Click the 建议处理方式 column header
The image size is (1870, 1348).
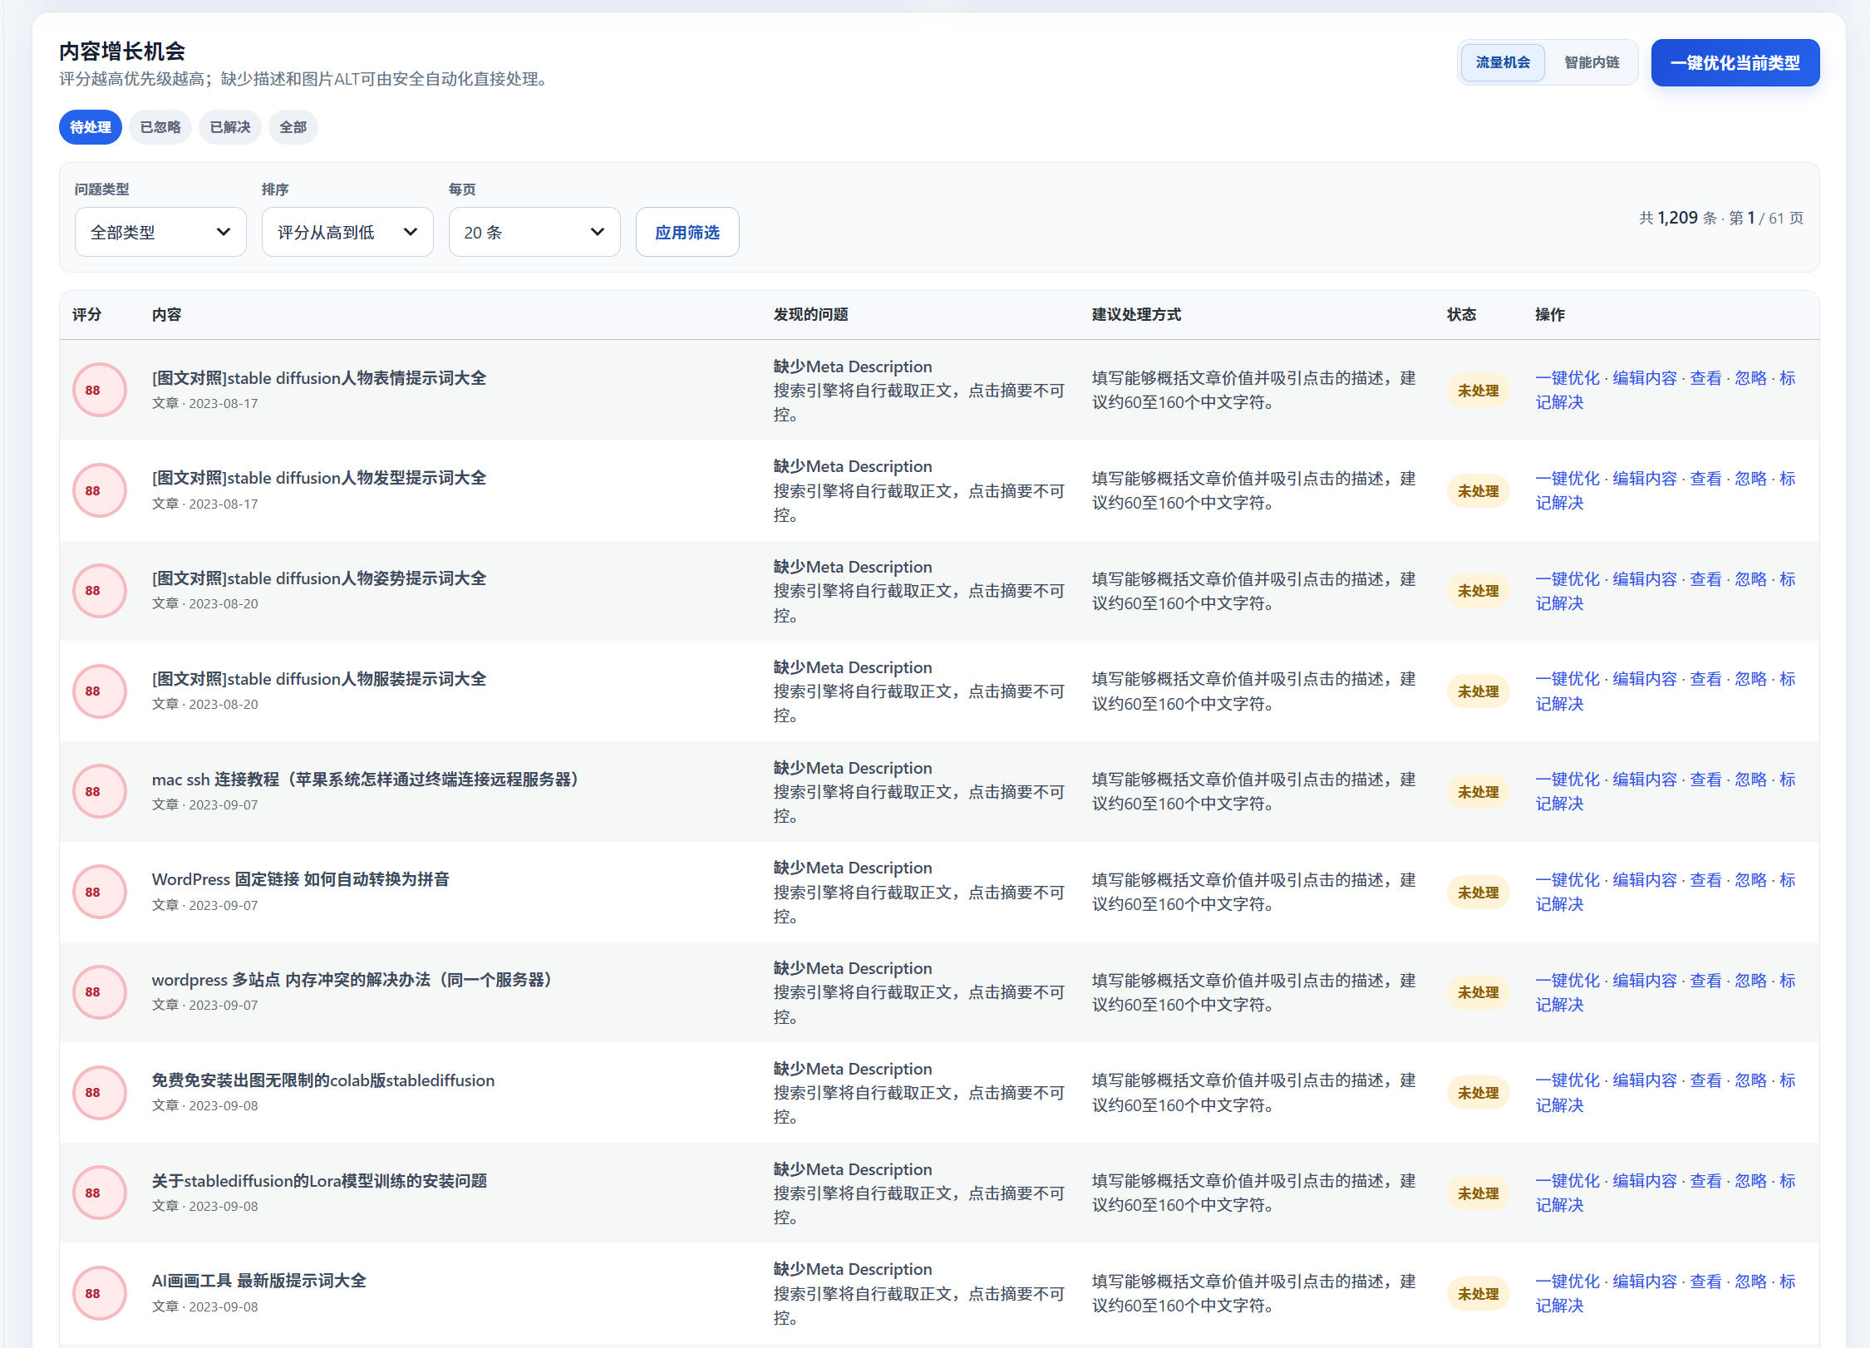[1136, 314]
